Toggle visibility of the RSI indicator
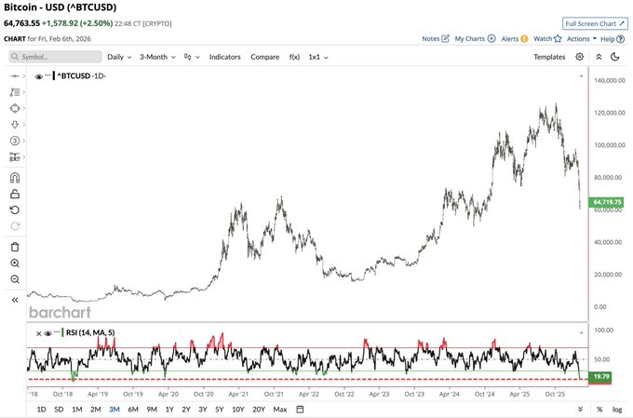The image size is (633, 418). click(x=47, y=333)
